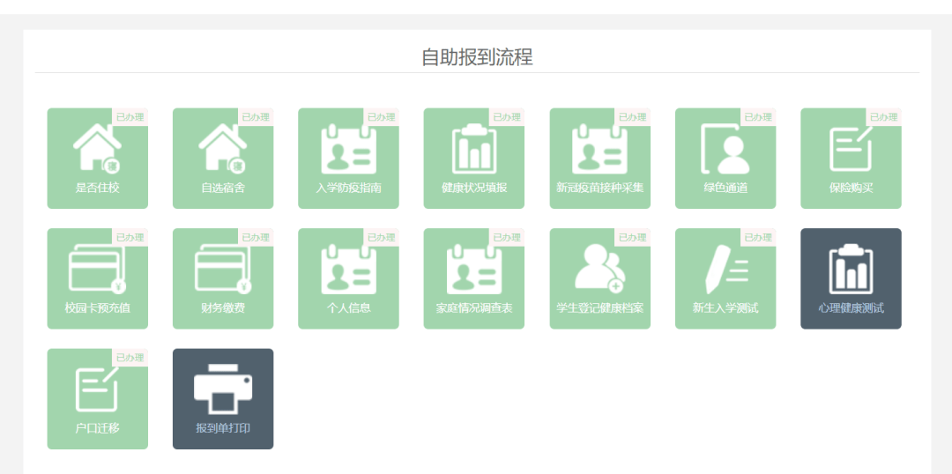Image resolution: width=952 pixels, height=474 pixels.
Task: Open the 个人信息 ID card icon
Action: 348,269
